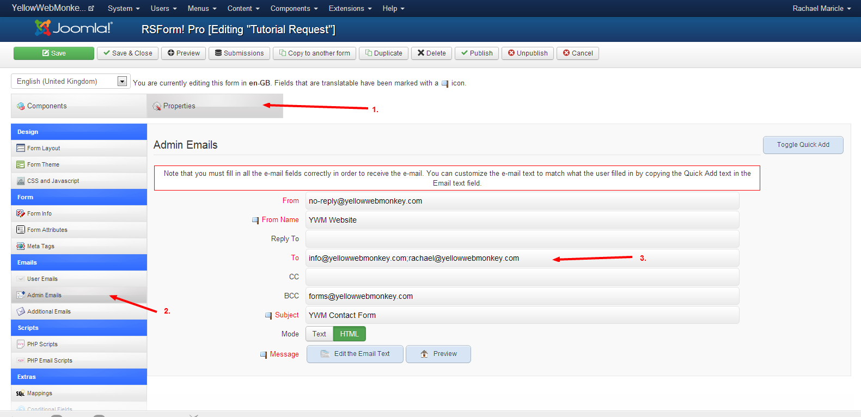This screenshot has height=417, width=861.
Task: Click the From email input field
Action: pyautogui.click(x=522, y=201)
